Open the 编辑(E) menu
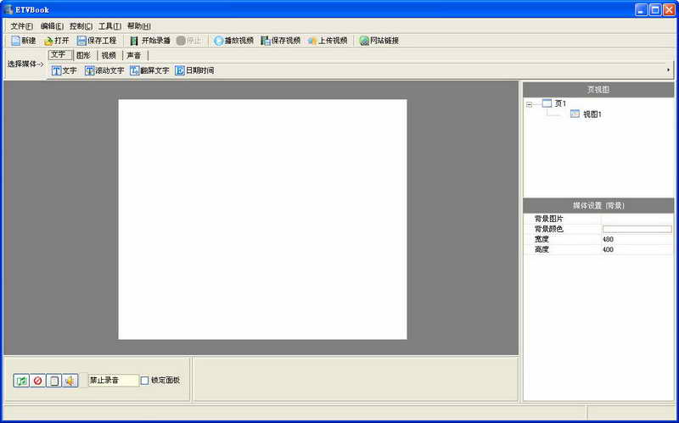Screen dimensions: 679x423 52,26
